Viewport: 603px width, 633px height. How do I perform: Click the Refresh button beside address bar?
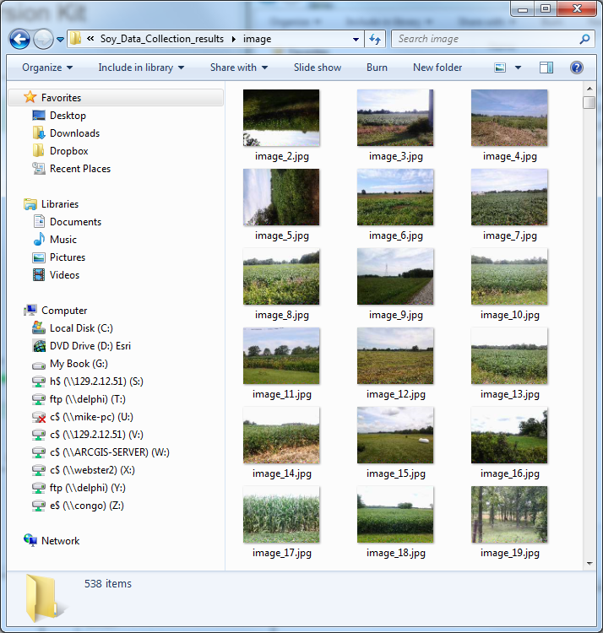pyautogui.click(x=375, y=39)
